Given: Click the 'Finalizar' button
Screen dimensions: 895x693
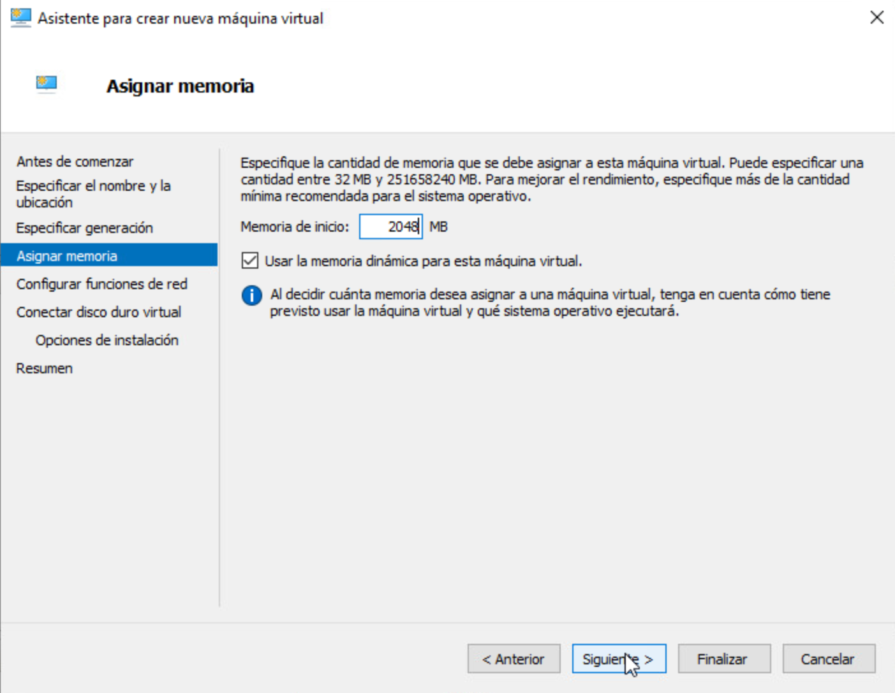Looking at the screenshot, I should (x=724, y=659).
